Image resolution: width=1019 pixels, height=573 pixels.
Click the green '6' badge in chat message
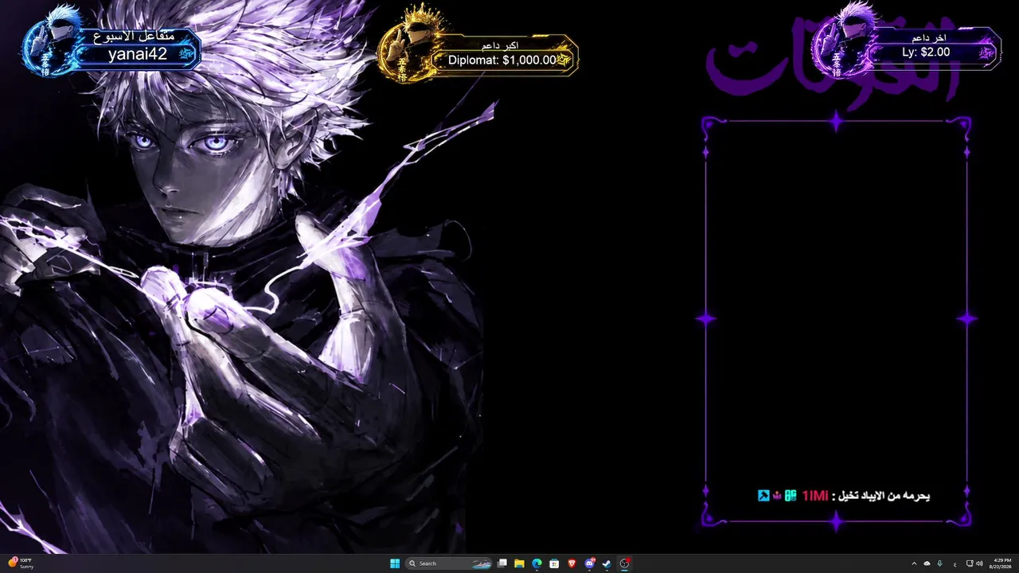point(791,496)
